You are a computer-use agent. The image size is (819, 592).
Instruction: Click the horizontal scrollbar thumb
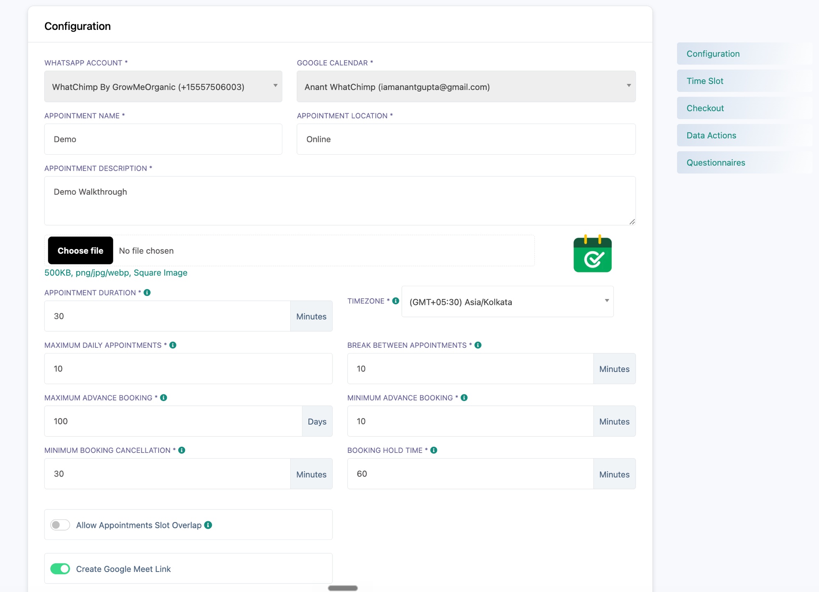(x=343, y=588)
